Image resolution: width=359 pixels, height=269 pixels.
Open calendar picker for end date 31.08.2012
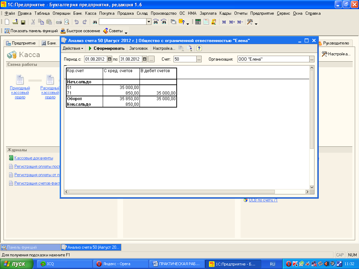(x=145, y=59)
